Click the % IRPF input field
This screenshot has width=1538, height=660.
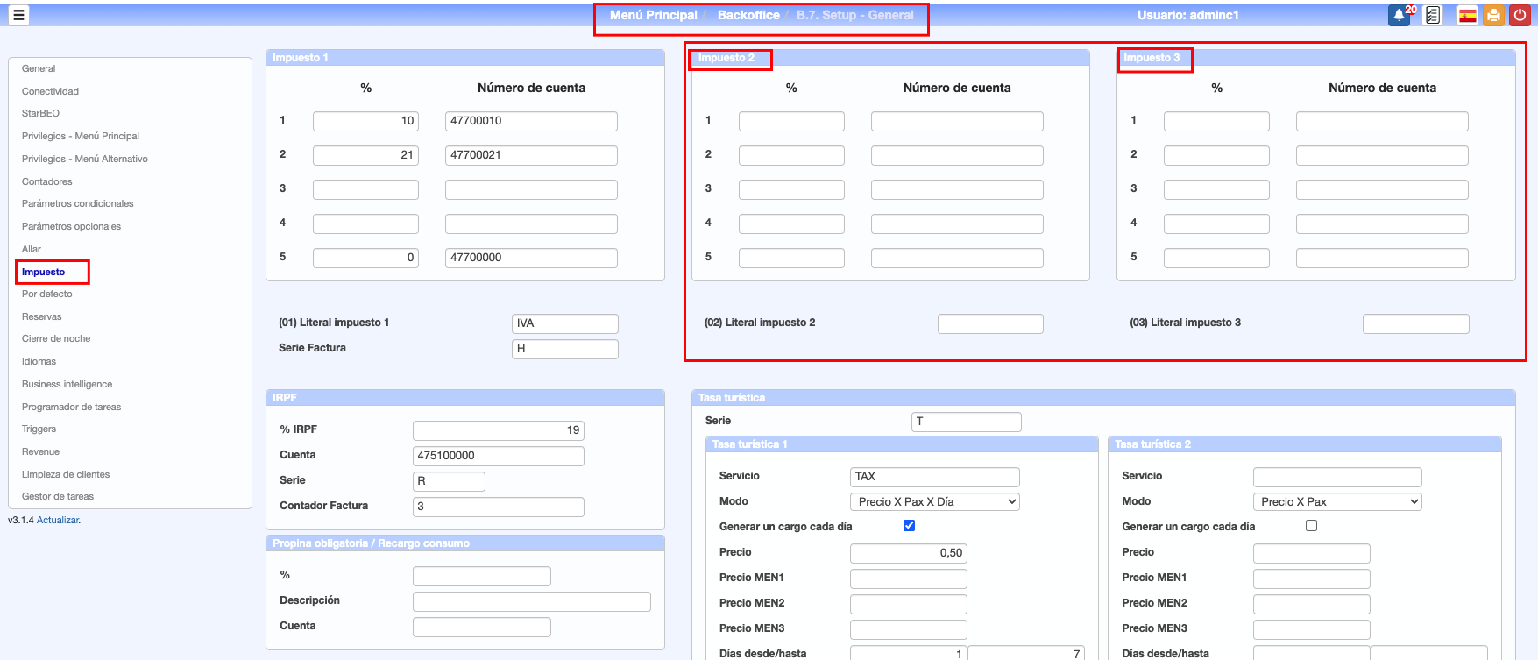pyautogui.click(x=498, y=430)
